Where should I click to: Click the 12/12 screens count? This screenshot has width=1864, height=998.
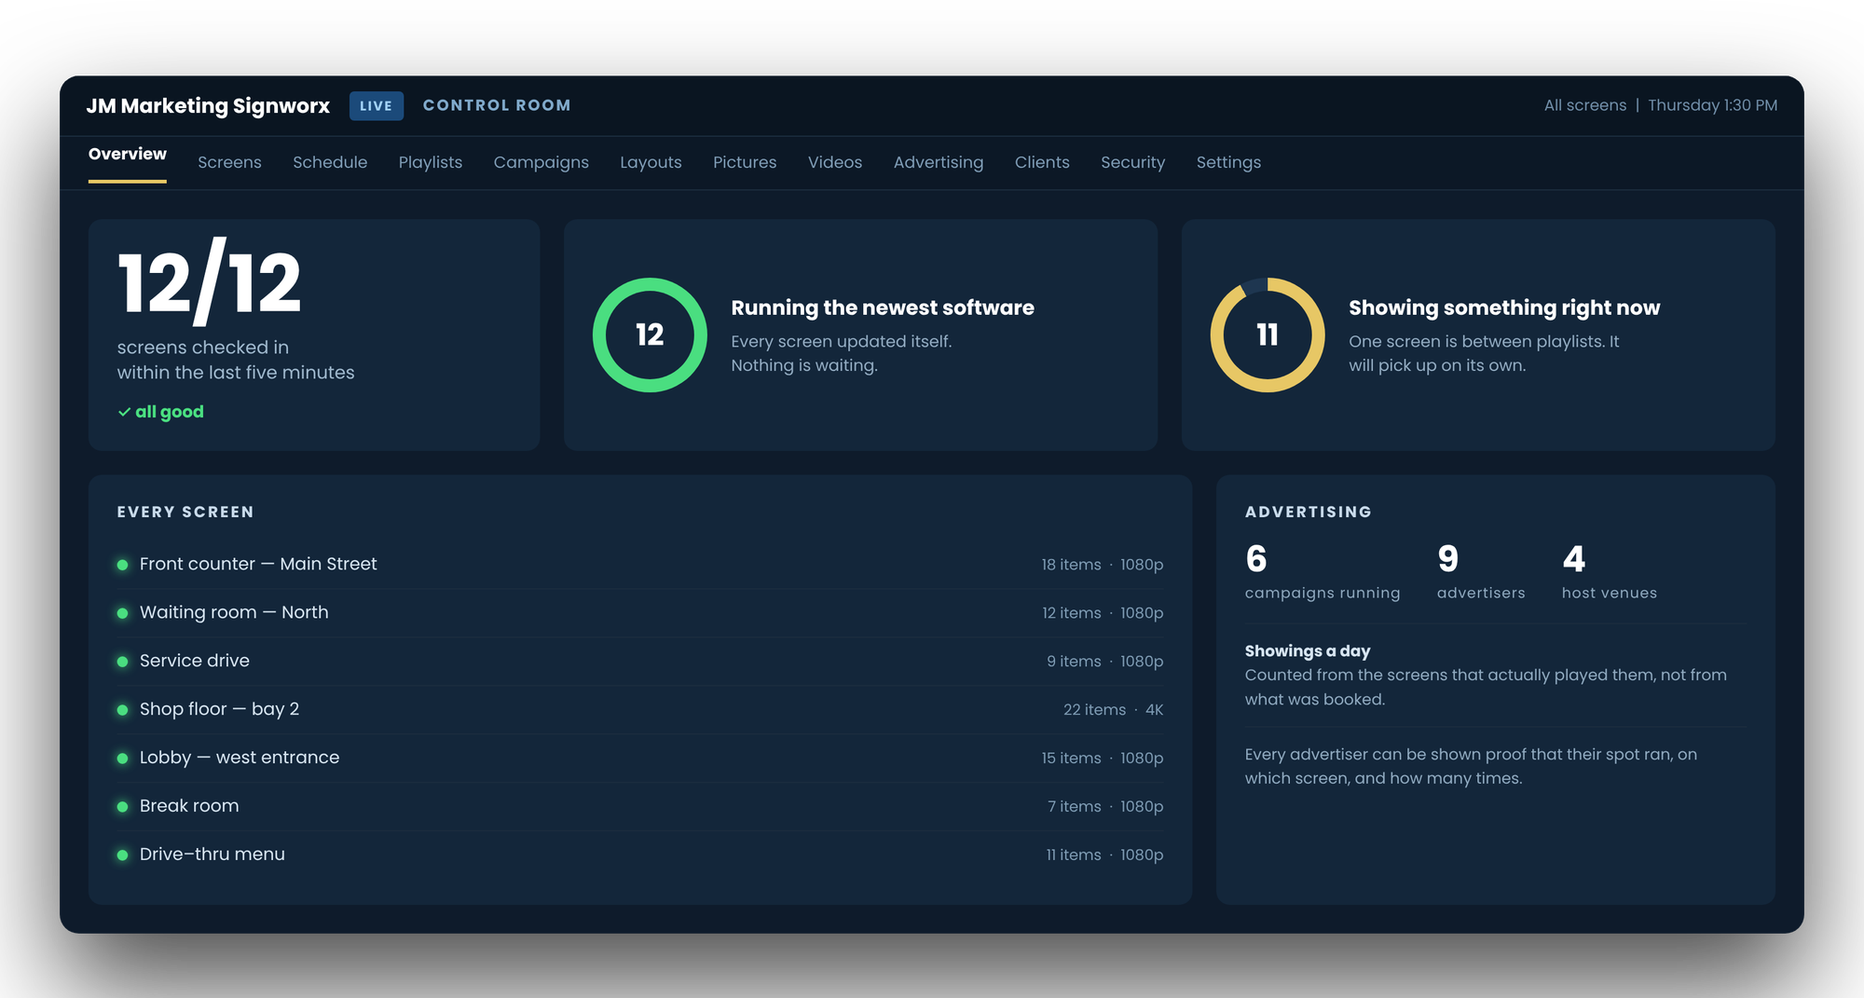210,282
